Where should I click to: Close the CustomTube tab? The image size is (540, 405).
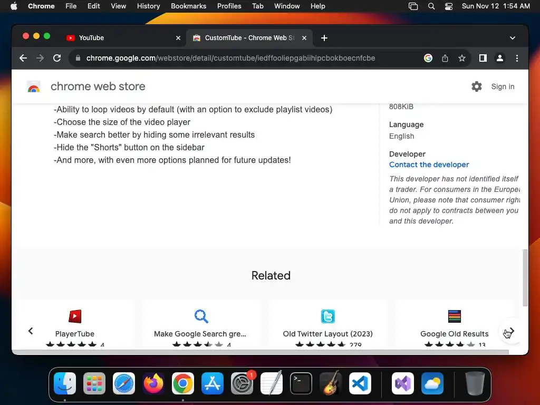[x=304, y=38]
